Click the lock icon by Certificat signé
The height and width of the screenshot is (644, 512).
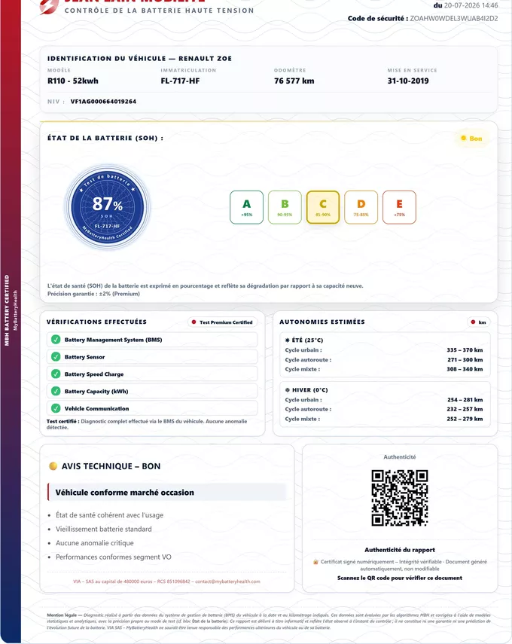coord(315,562)
